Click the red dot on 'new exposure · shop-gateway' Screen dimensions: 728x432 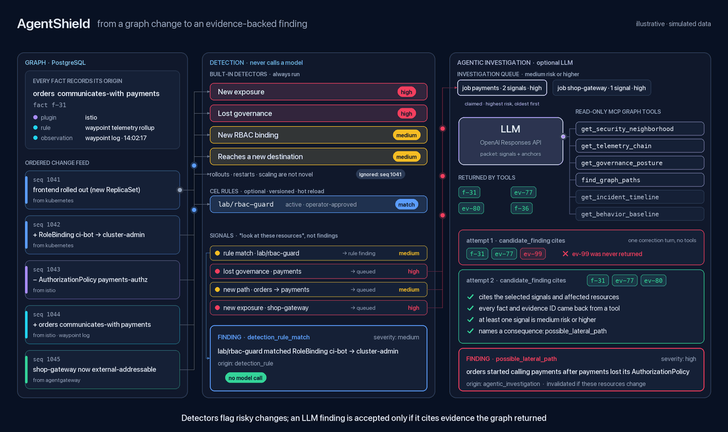click(217, 308)
